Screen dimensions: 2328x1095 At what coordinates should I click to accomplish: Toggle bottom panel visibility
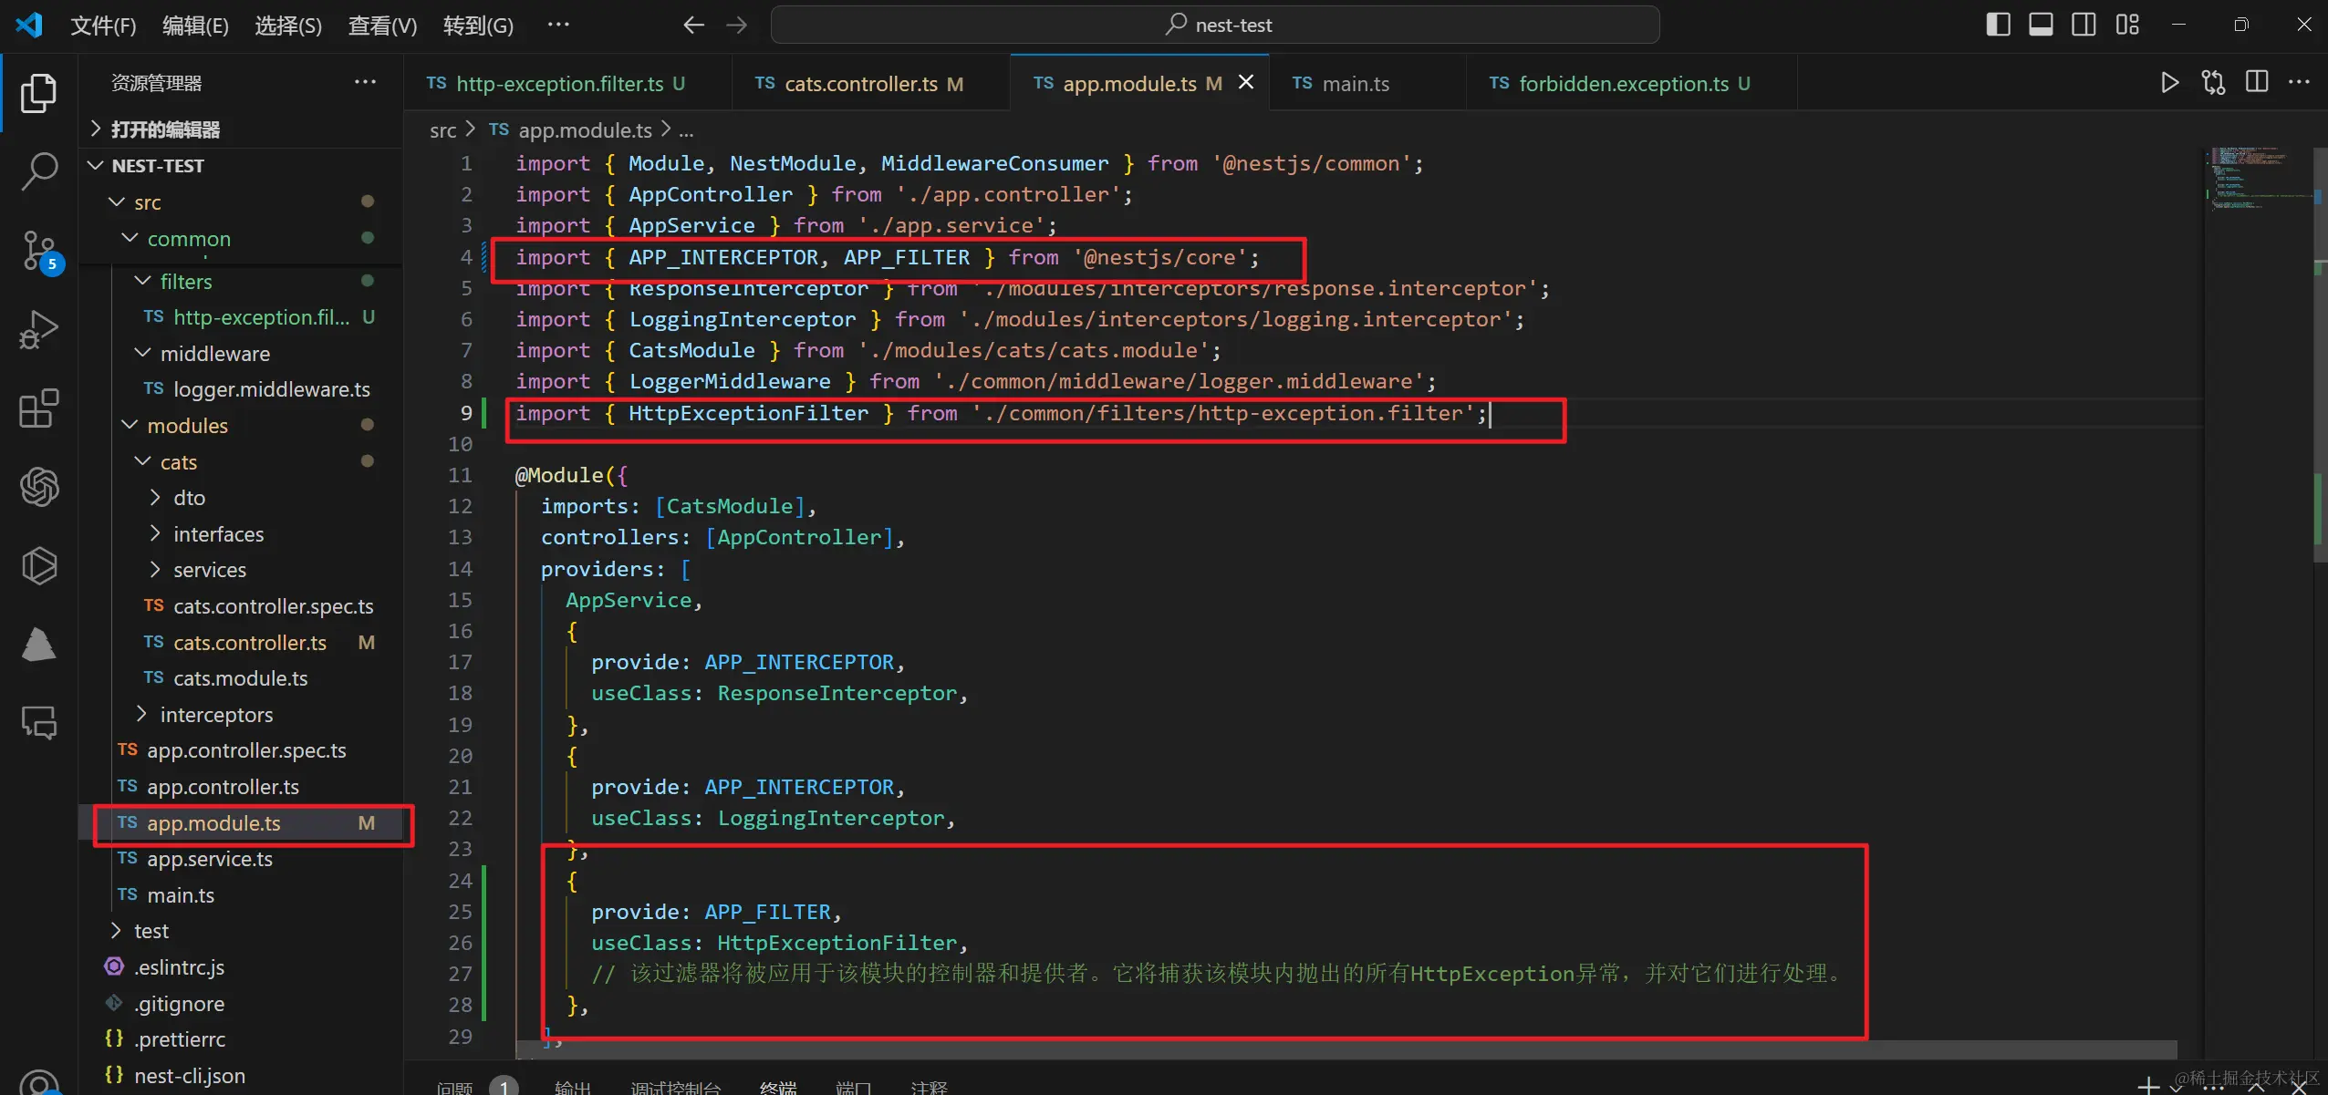pos(2041,25)
